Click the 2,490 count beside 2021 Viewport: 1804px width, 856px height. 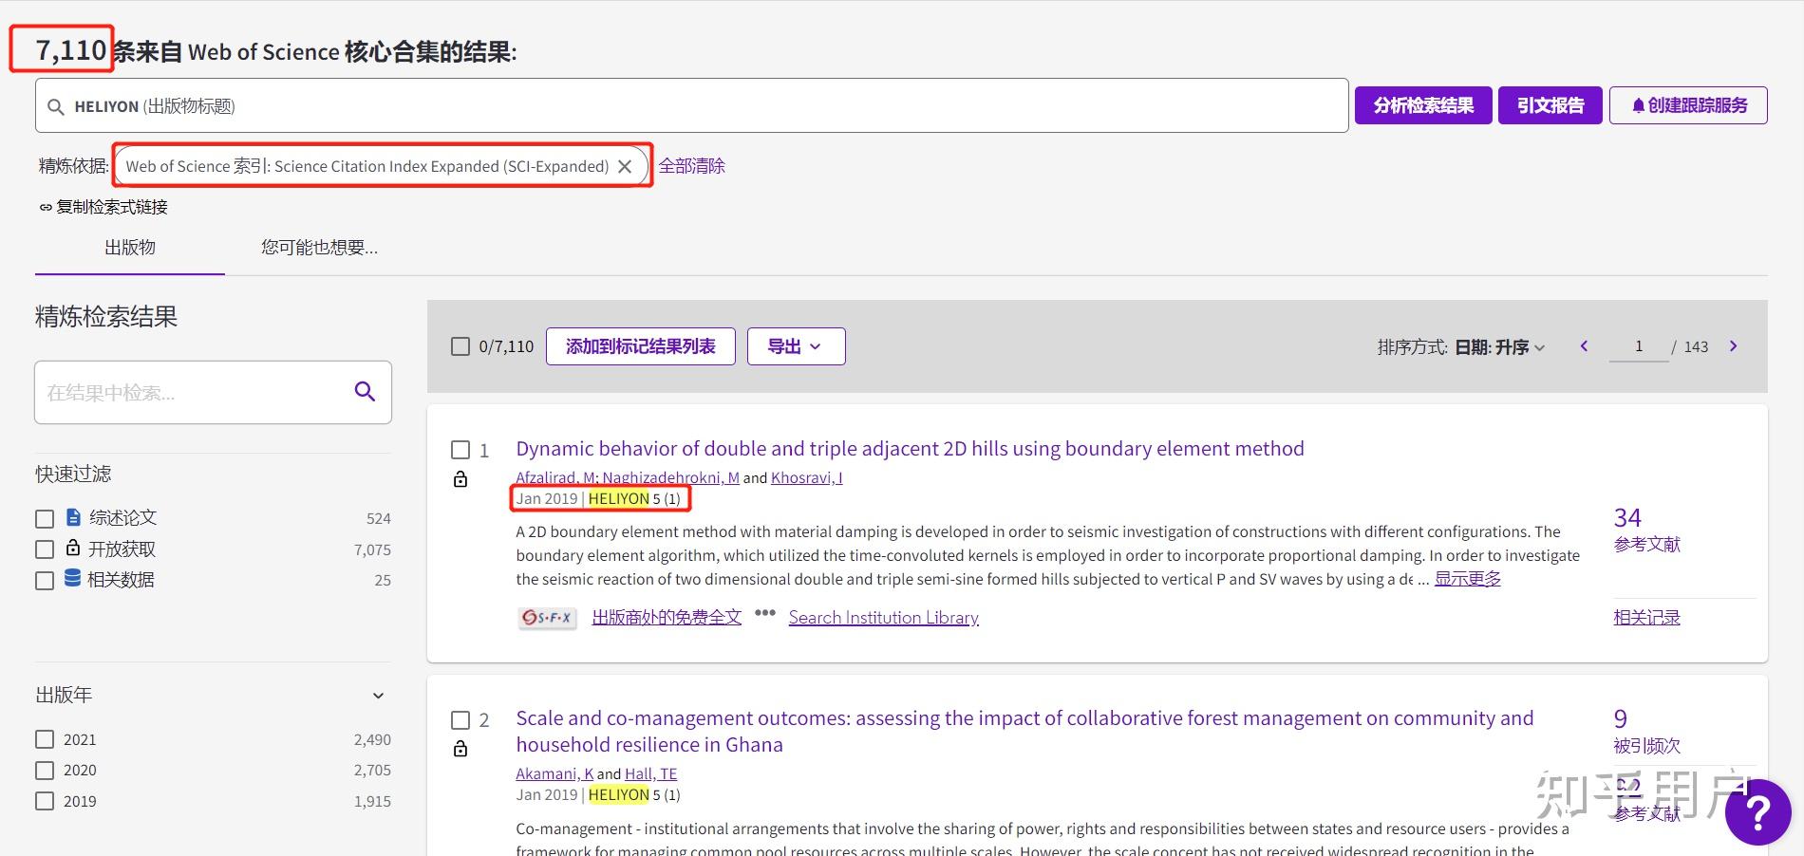pos(372,739)
